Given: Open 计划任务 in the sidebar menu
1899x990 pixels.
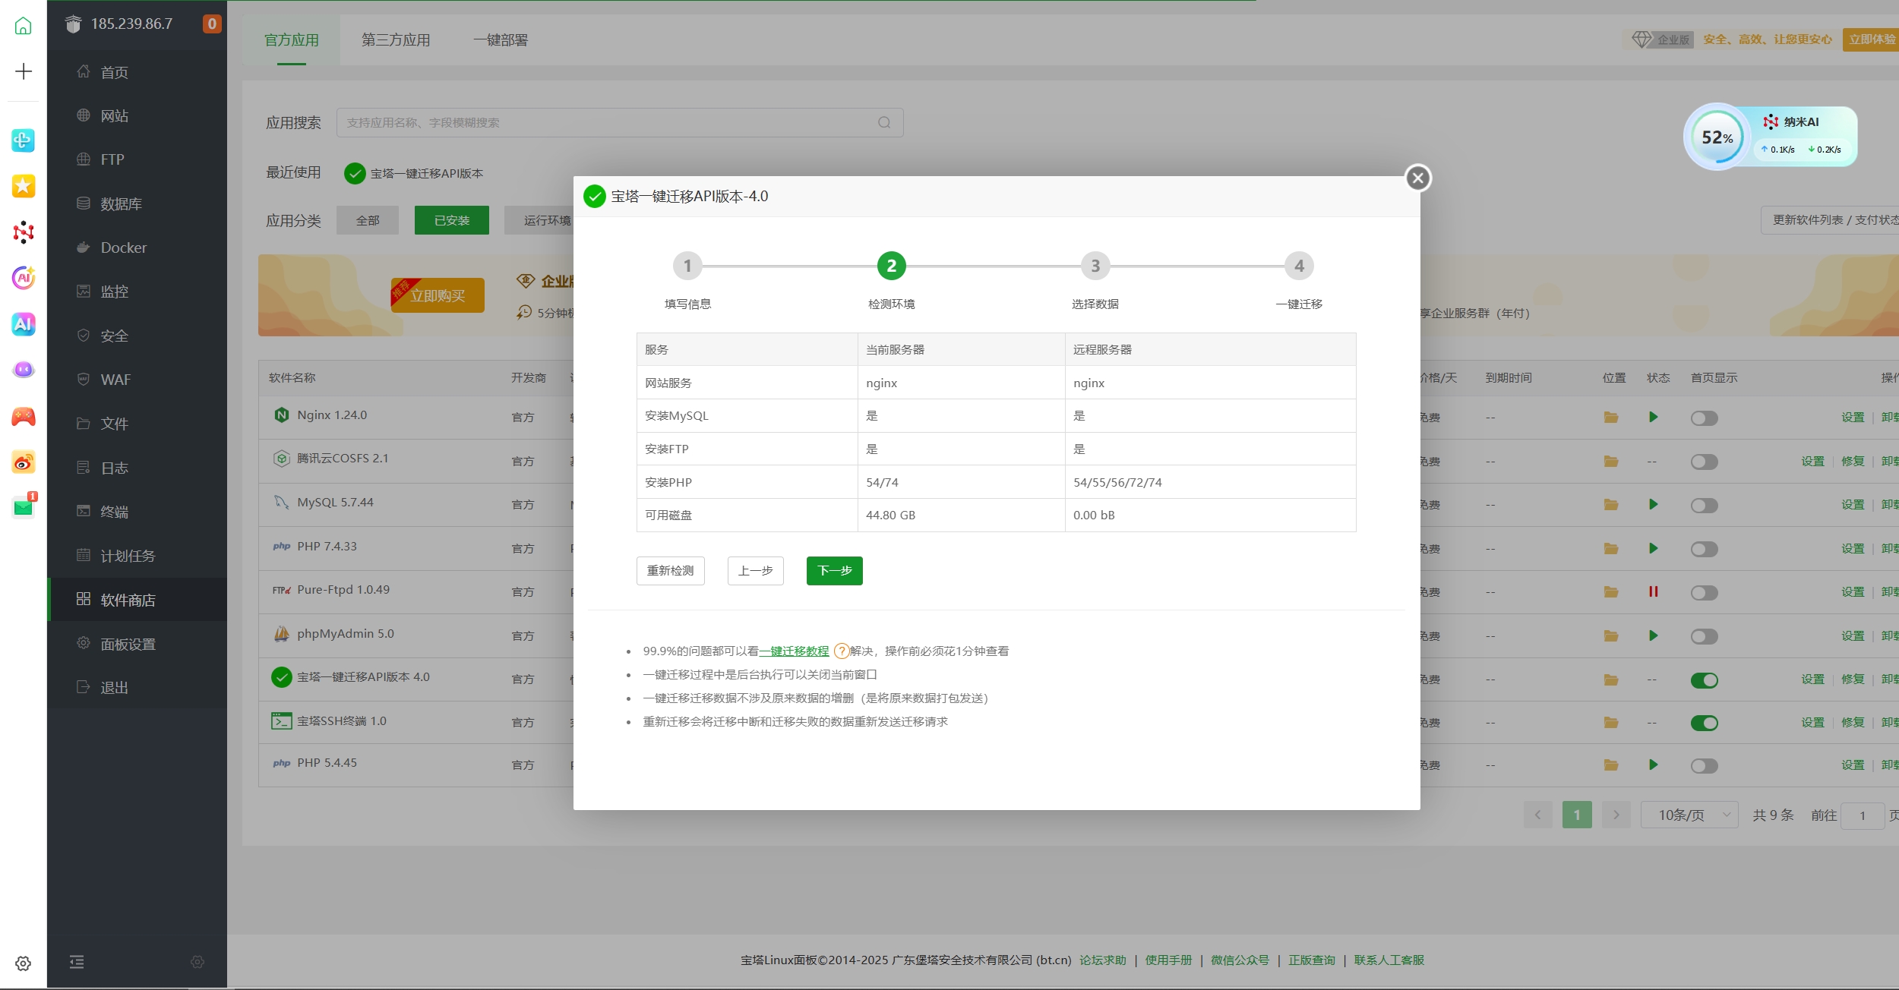Looking at the screenshot, I should click(x=137, y=556).
